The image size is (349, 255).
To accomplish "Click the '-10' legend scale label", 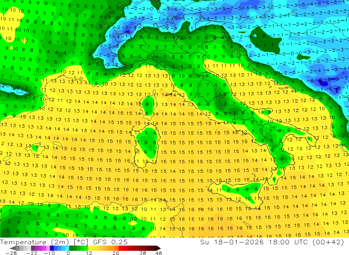I will [49, 253].
